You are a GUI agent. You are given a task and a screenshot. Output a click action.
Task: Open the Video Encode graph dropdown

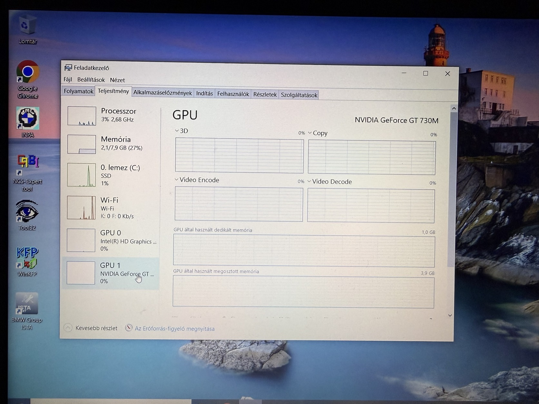pyautogui.click(x=176, y=179)
